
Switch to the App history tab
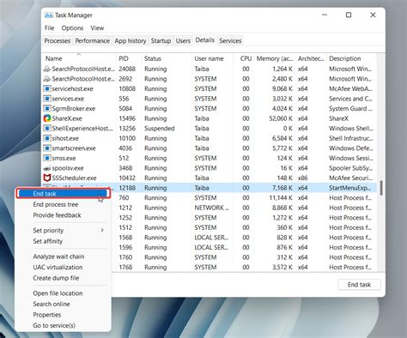(x=131, y=41)
